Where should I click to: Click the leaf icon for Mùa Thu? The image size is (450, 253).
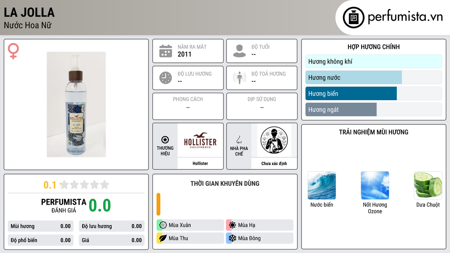click(x=163, y=238)
